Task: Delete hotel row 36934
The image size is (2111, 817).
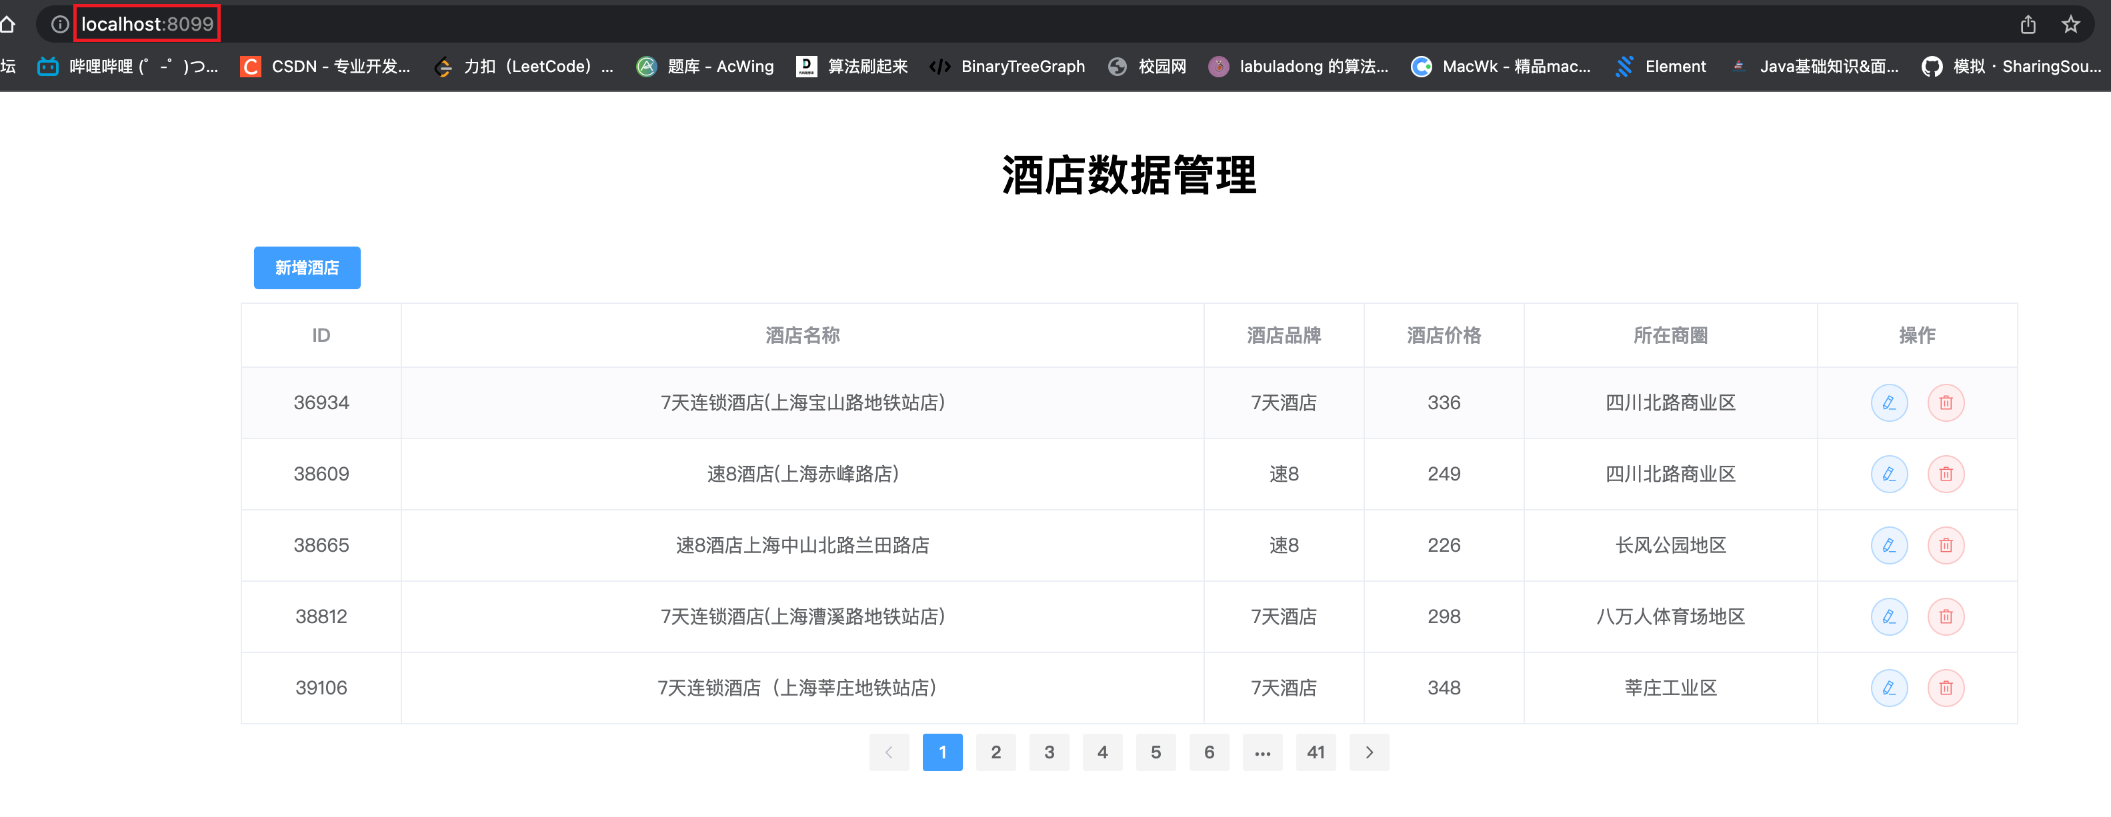Action: 1946,403
